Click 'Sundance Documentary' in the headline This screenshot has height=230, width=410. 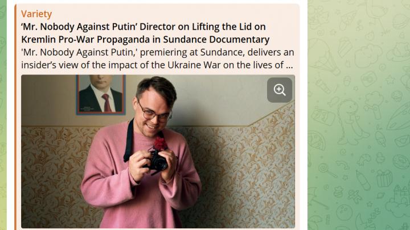click(x=216, y=39)
